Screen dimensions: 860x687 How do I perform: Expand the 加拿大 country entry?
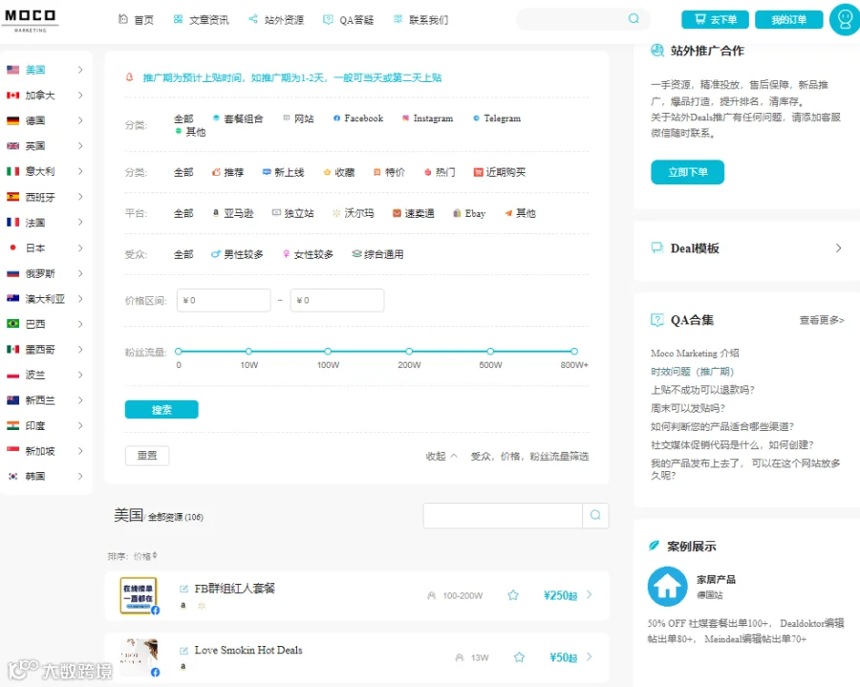(x=46, y=96)
